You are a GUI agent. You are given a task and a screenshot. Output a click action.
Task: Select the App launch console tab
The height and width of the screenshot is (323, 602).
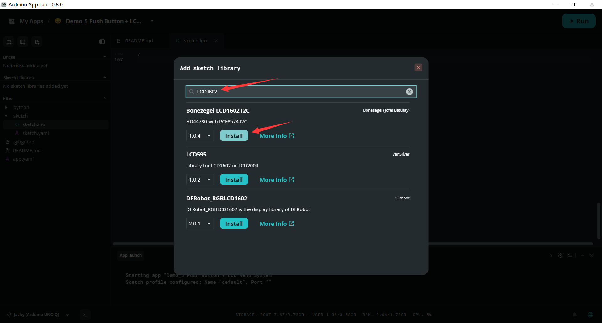(x=130, y=255)
